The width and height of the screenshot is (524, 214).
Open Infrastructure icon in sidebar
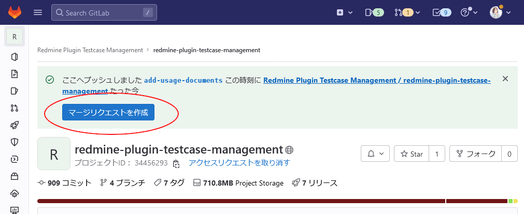15,193
